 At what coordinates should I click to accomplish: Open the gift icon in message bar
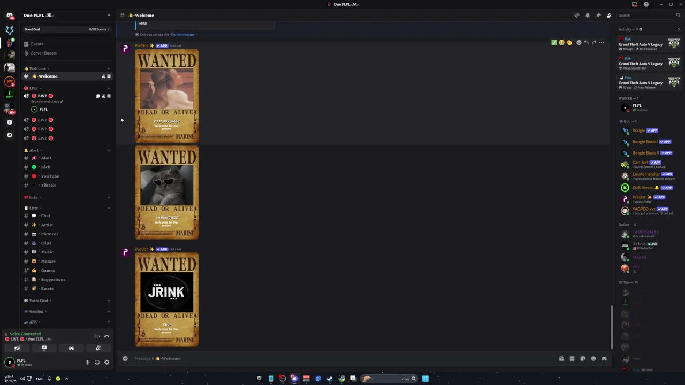[x=561, y=358]
